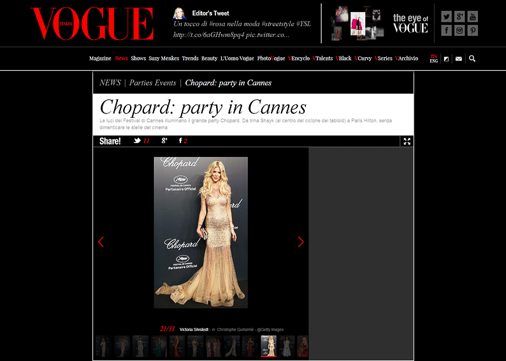Click the newsletter envelope icon

pos(459,59)
